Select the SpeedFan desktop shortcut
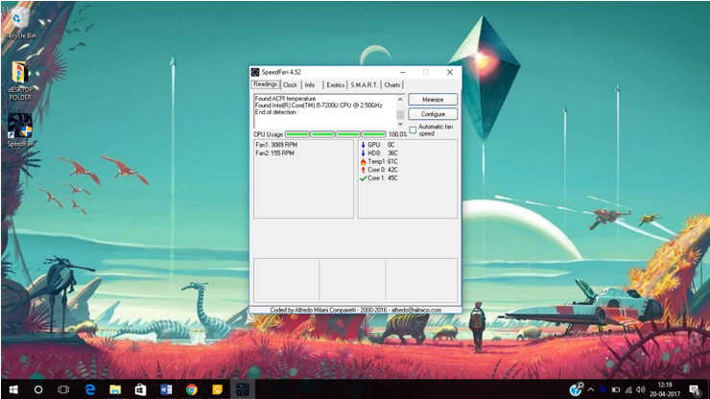Viewport: 710px width, 399px height. click(20, 130)
